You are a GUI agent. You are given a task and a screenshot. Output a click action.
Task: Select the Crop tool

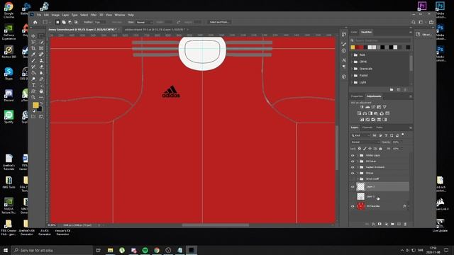click(33, 48)
